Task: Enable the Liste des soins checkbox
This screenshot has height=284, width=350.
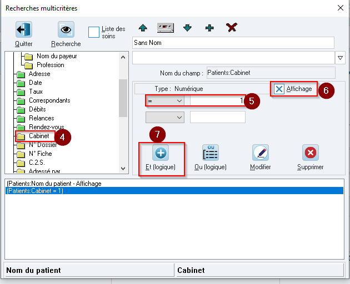Action: pos(94,32)
